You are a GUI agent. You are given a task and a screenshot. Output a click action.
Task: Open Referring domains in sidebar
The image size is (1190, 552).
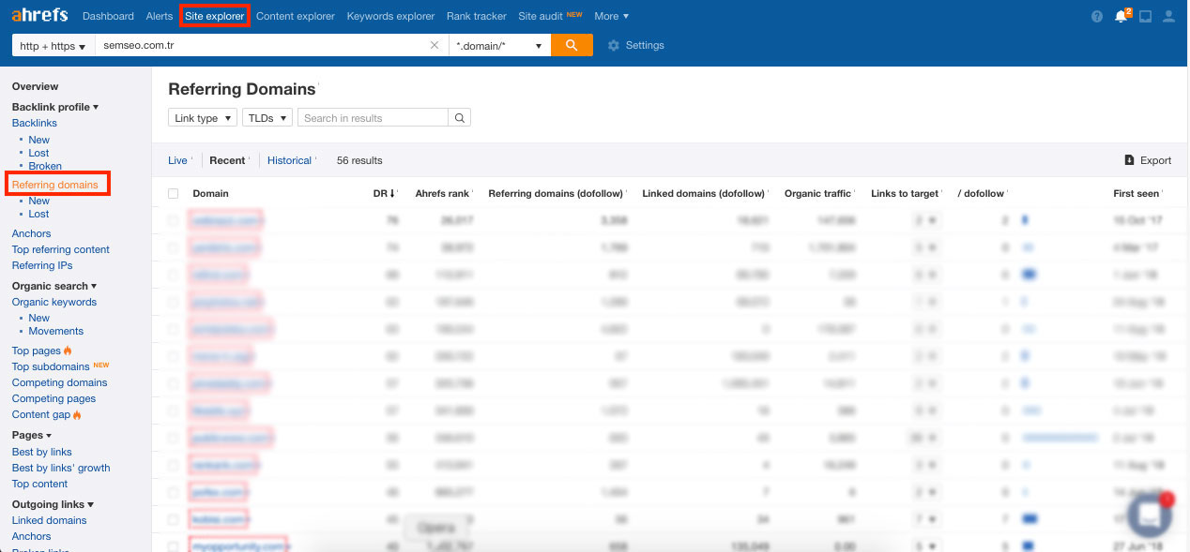(57, 184)
